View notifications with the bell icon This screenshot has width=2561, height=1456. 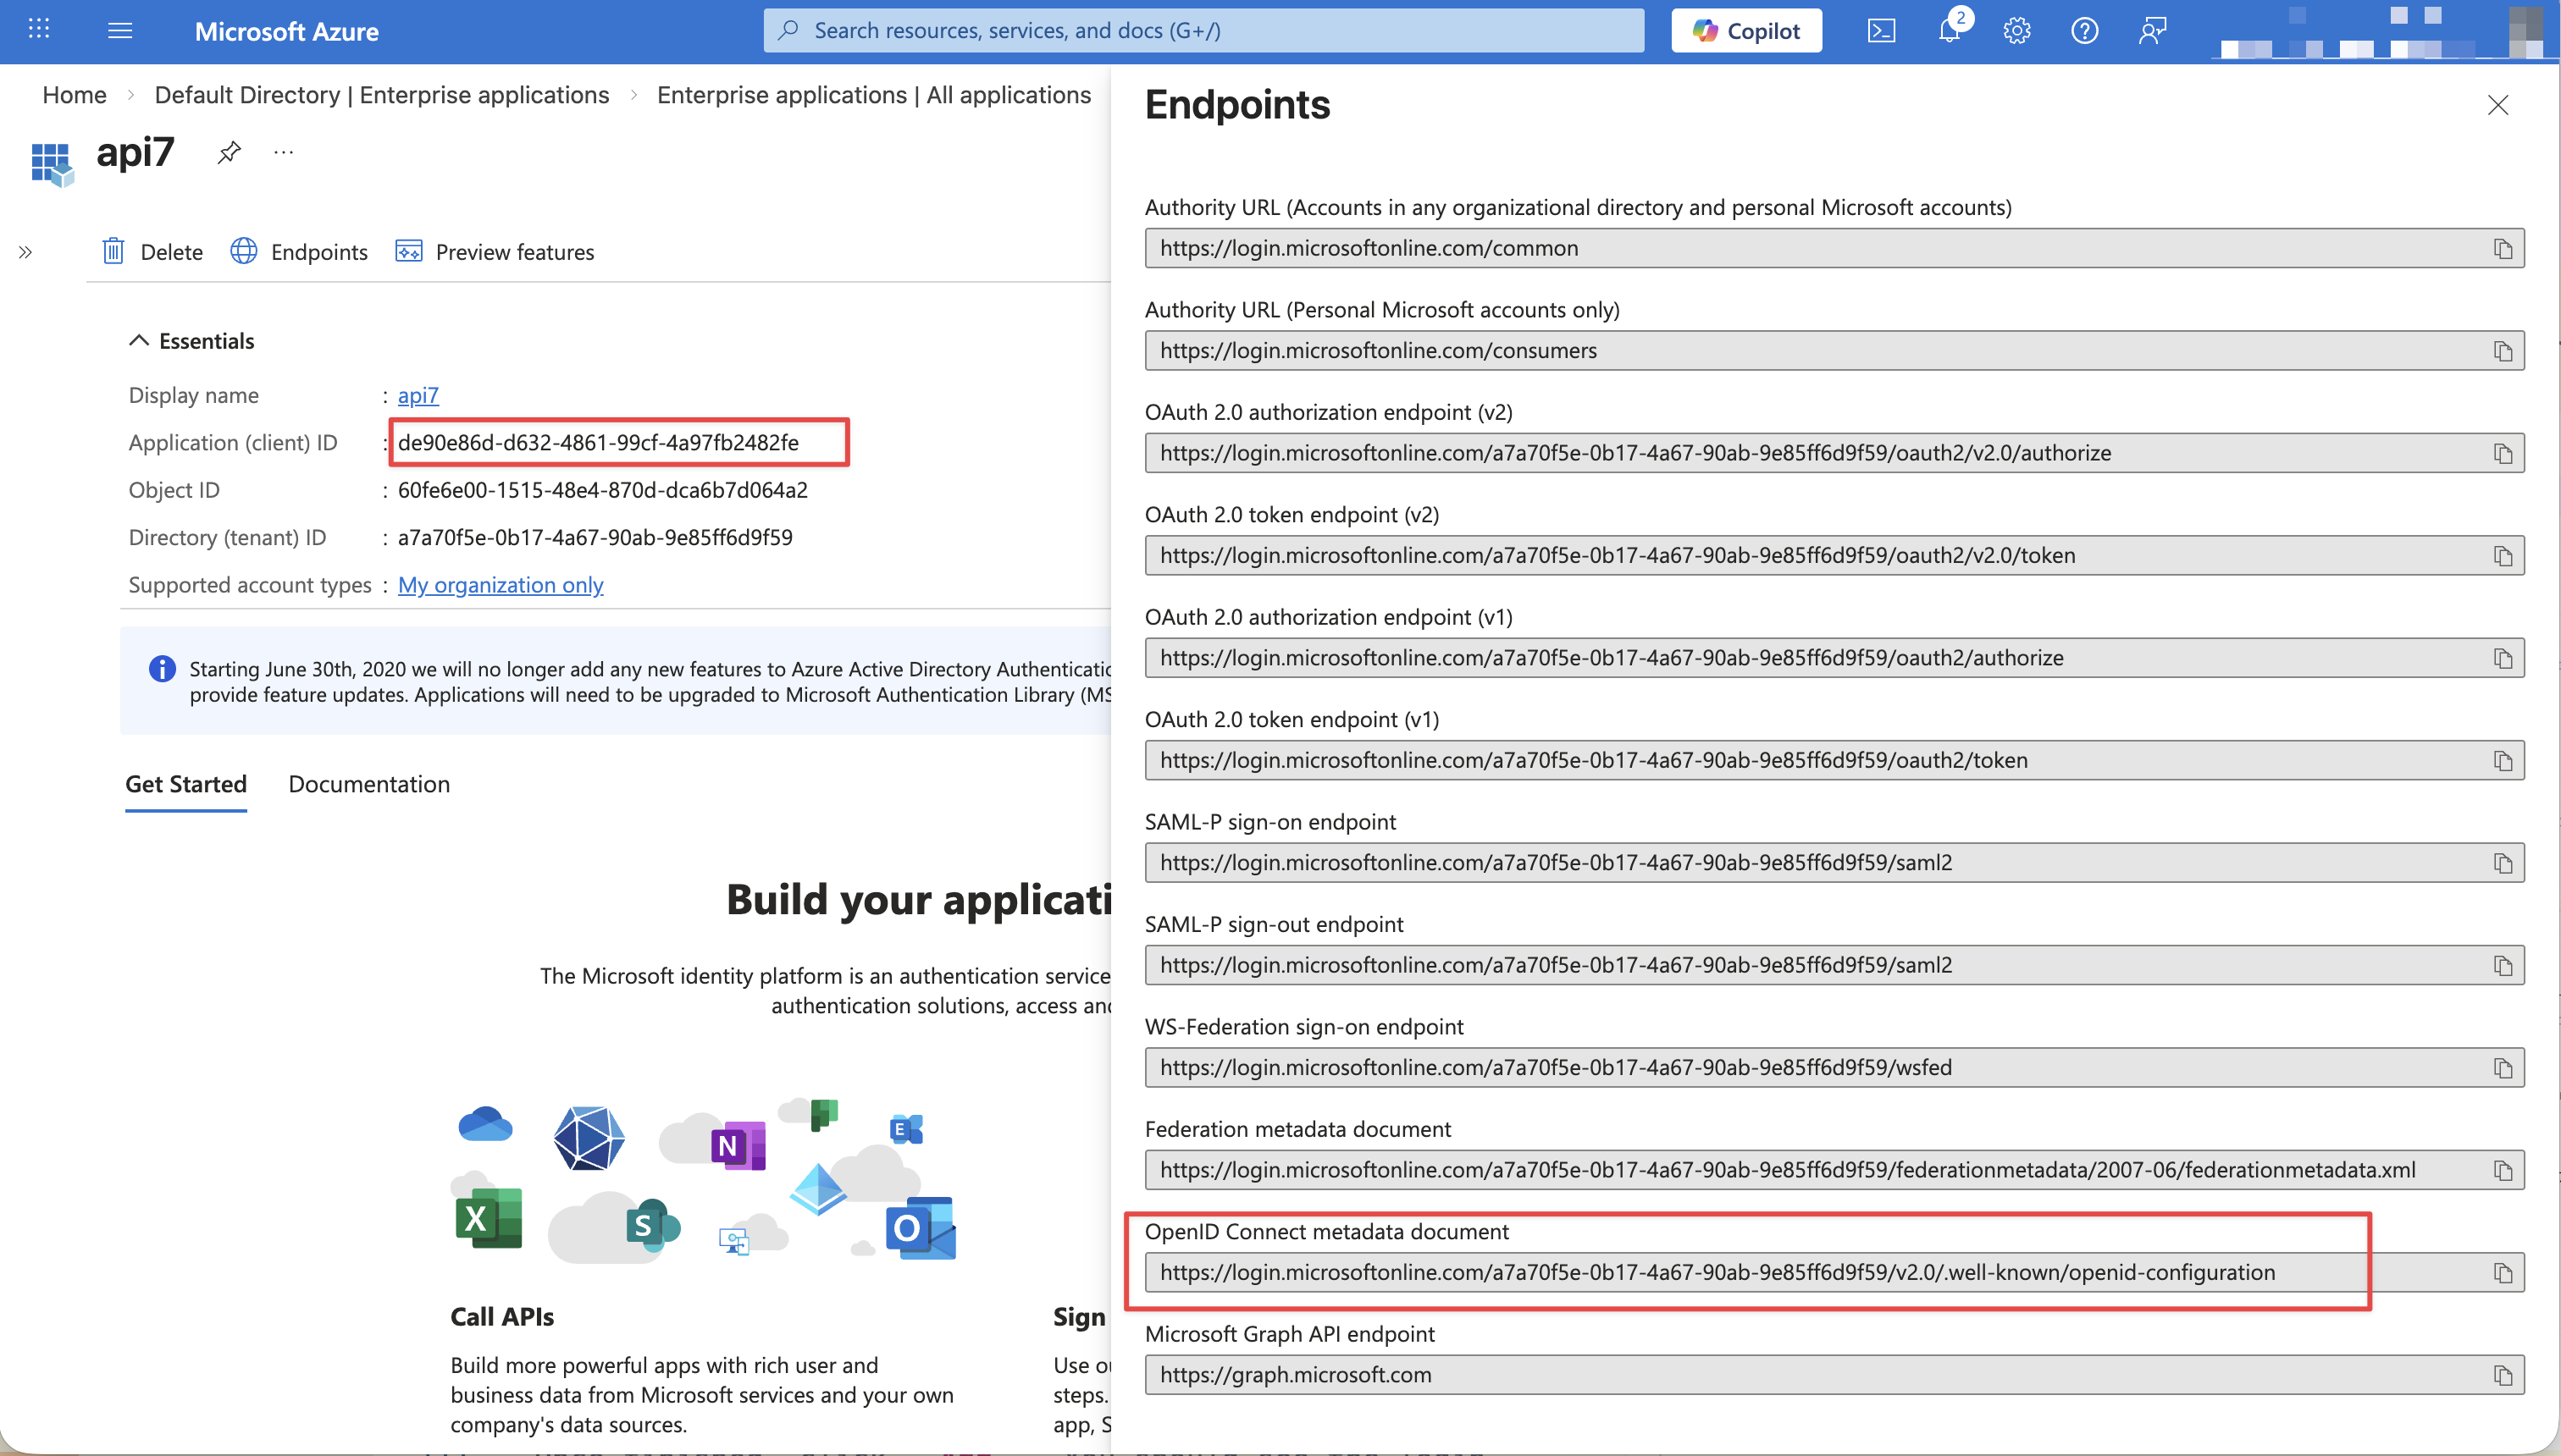[1949, 30]
